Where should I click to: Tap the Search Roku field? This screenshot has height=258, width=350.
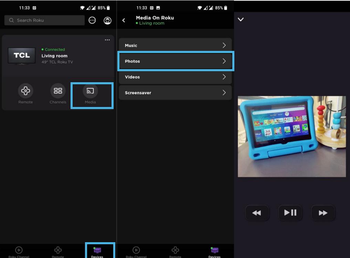pyautogui.click(x=44, y=20)
